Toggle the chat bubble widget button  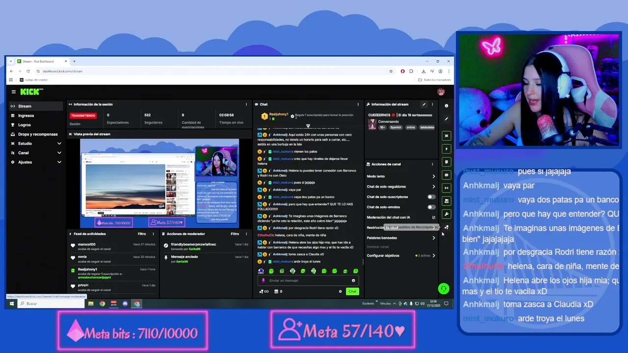pyautogui.click(x=446, y=175)
